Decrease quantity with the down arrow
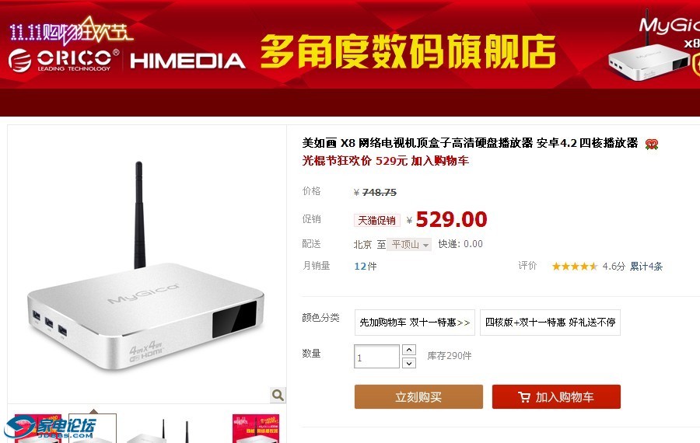Image resolution: width=700 pixels, height=443 pixels. [409, 363]
